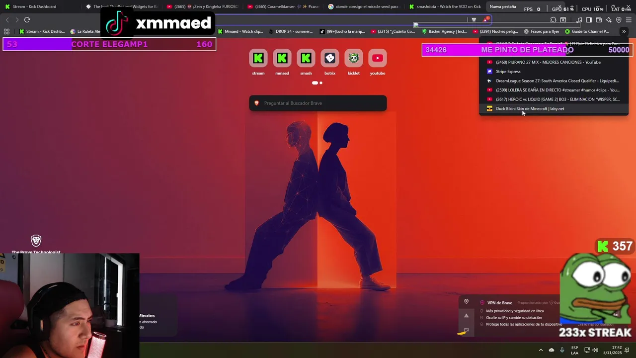Viewport: 636px width, 358px height.
Task: Show hidden system tray icons chevron
Action: point(541,350)
